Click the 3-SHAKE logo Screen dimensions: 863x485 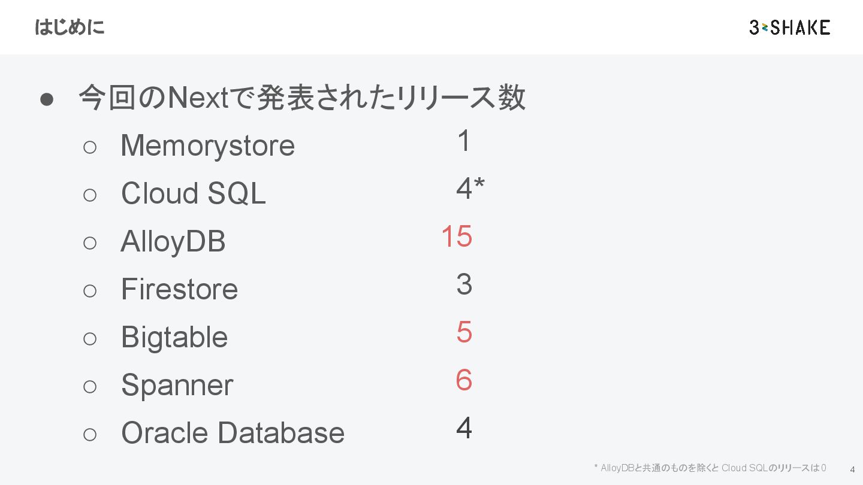pyautogui.click(x=789, y=27)
